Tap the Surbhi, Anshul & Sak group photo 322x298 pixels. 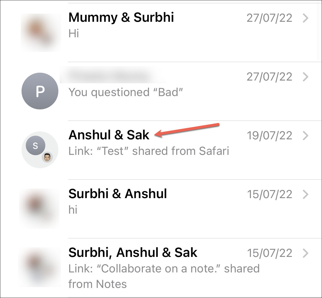click(x=40, y=267)
